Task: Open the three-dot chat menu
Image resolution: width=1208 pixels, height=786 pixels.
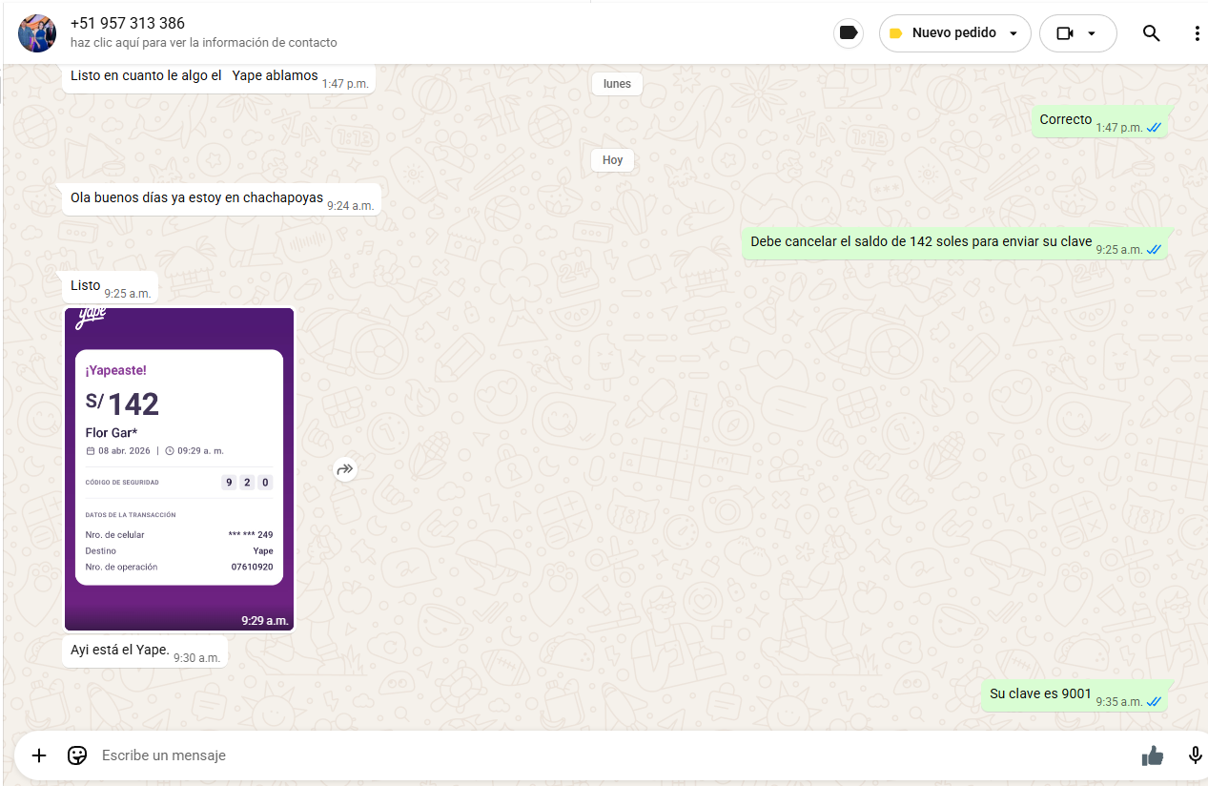Action: (x=1197, y=33)
